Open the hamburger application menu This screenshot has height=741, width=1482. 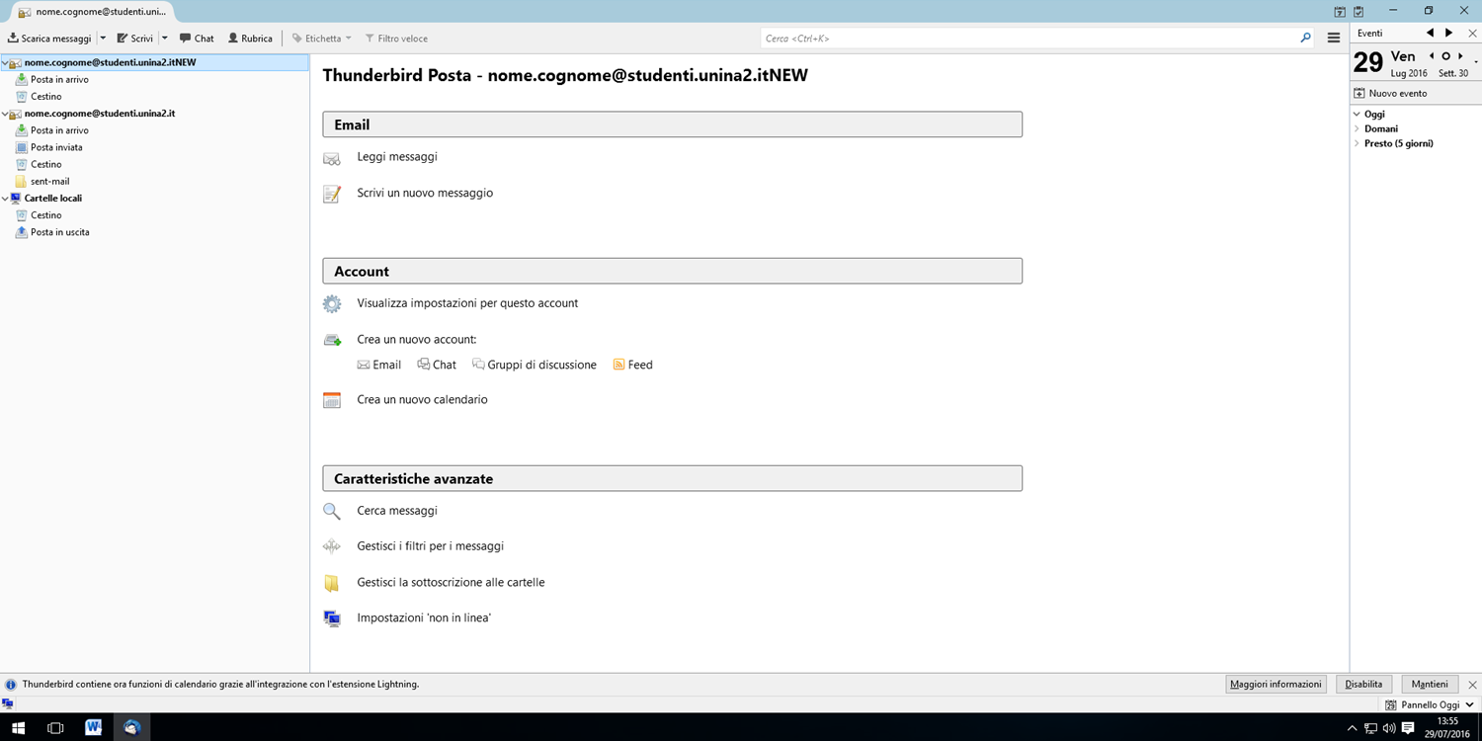click(1333, 39)
